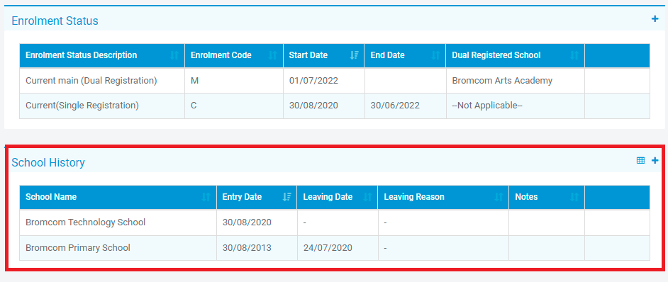This screenshot has height=282, width=668.
Task: Open the School History section heading
Action: 48,162
